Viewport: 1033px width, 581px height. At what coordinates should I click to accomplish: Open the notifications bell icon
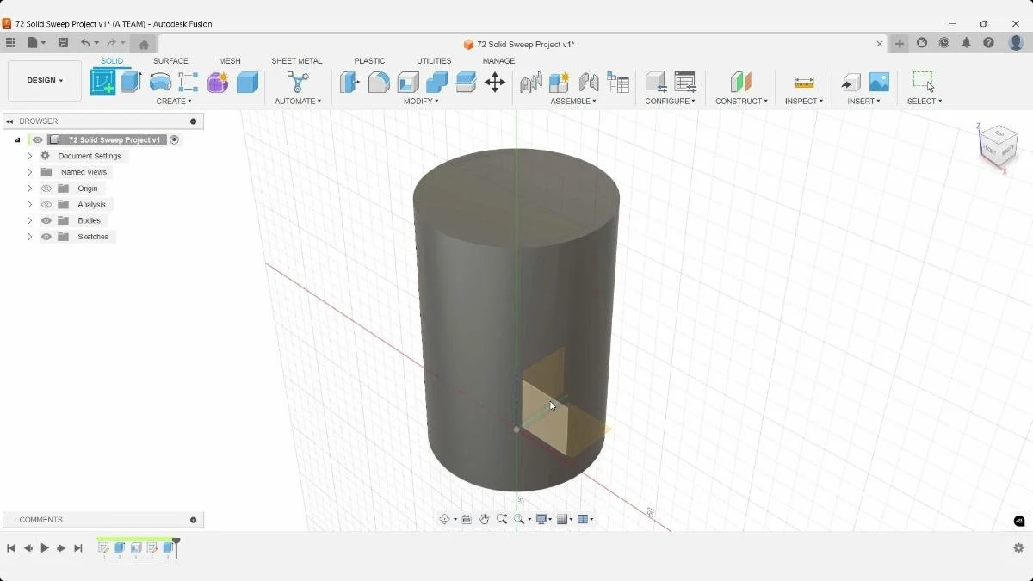coord(966,43)
